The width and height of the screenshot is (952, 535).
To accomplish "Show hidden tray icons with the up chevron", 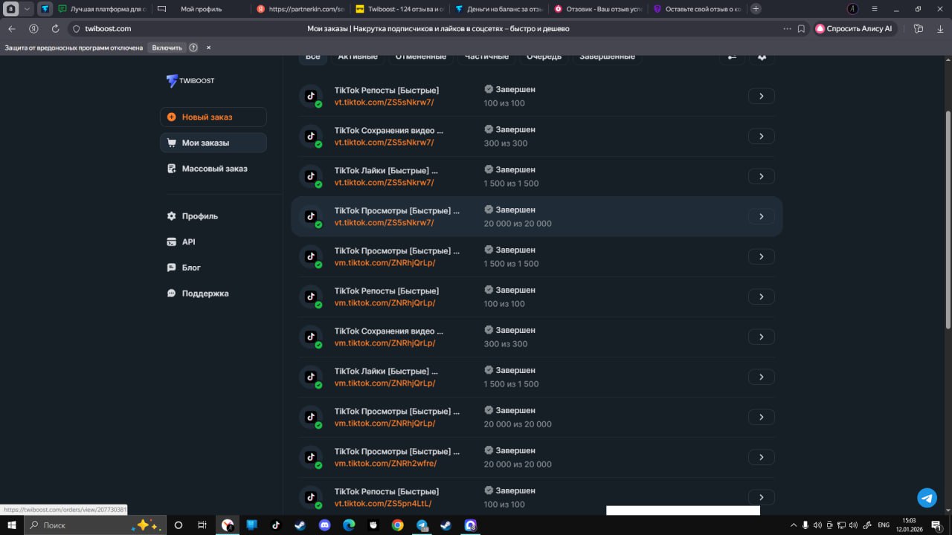I will click(793, 525).
